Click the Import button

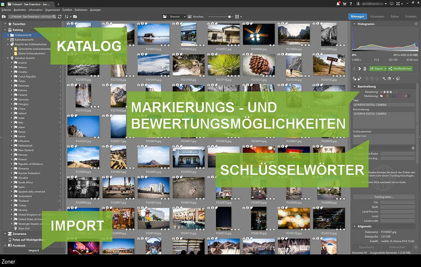pos(34,251)
